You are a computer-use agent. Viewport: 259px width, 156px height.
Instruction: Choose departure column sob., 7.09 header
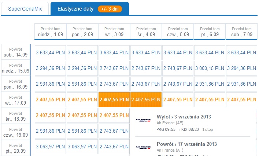(x=242, y=32)
